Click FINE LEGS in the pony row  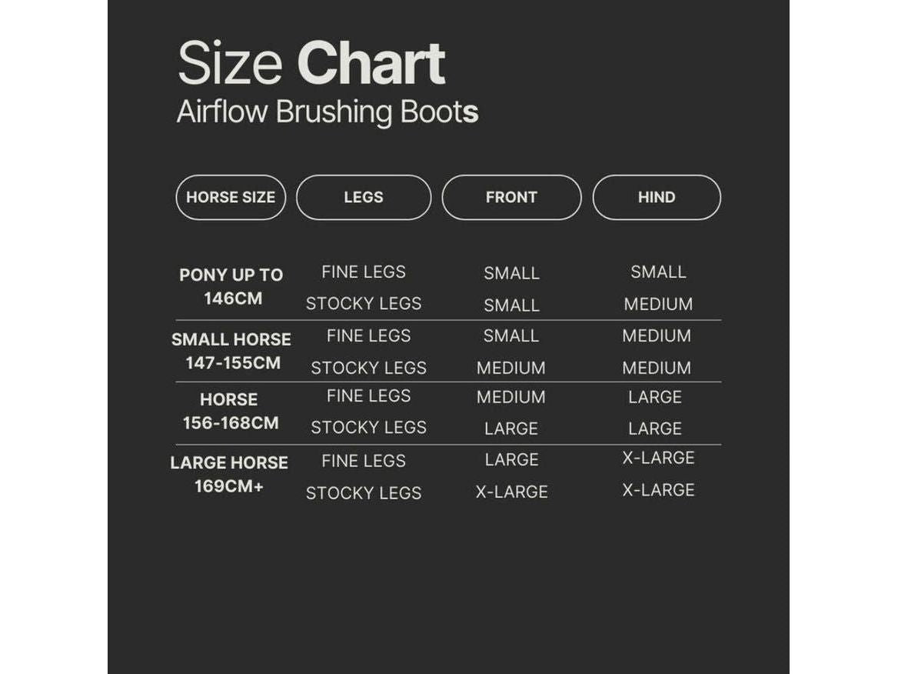coord(364,272)
